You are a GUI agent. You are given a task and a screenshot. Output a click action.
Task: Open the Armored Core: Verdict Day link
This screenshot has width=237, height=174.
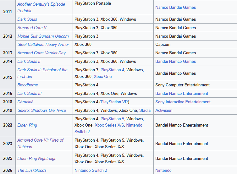click(41, 53)
